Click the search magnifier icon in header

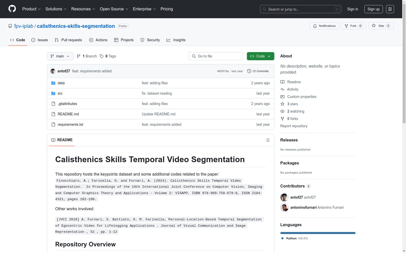264,9
